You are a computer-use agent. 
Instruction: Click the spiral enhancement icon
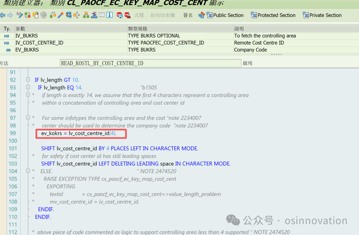pos(43,15)
